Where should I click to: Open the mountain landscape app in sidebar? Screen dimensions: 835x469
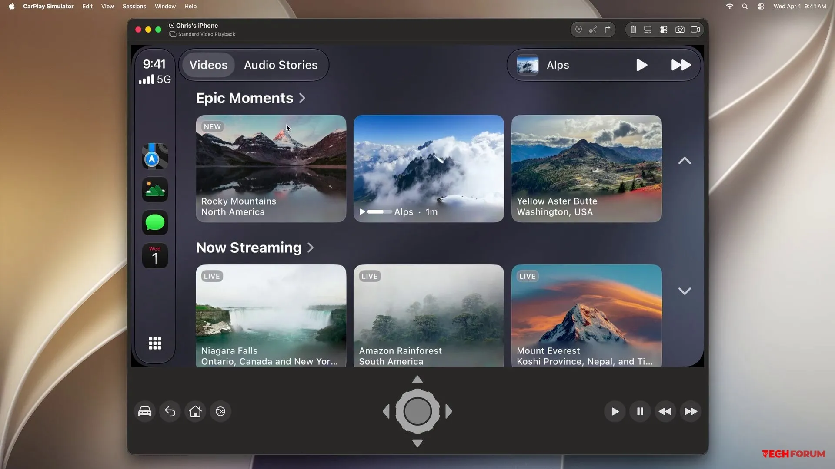click(155, 189)
